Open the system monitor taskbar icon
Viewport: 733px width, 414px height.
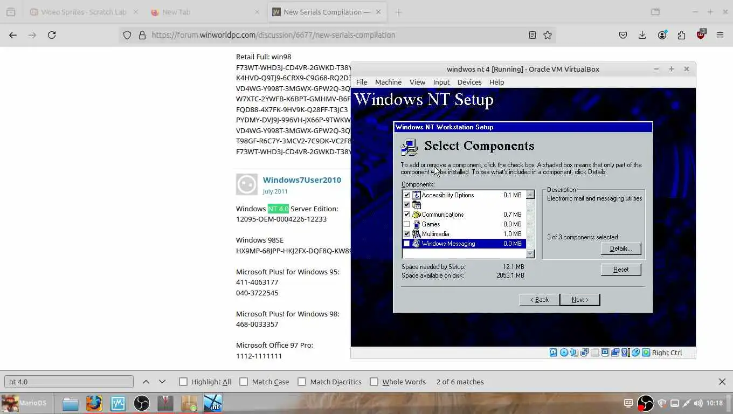tap(118, 403)
